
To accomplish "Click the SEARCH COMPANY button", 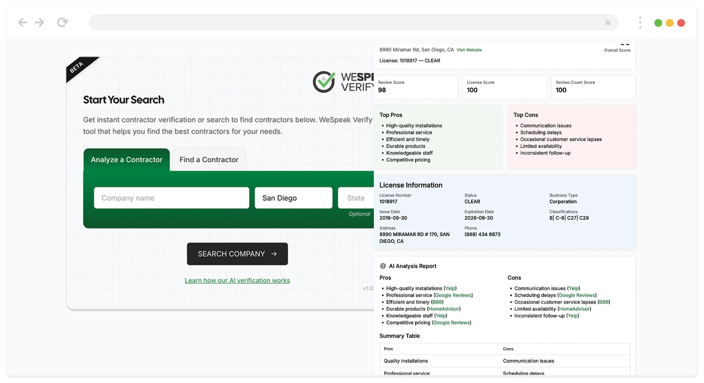I will click(x=237, y=254).
